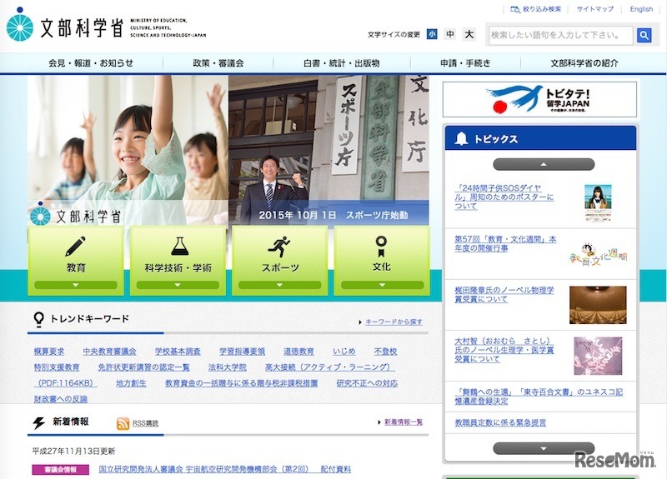Open the MEXT logo at top left
This screenshot has height=479, width=667.
pos(107,27)
